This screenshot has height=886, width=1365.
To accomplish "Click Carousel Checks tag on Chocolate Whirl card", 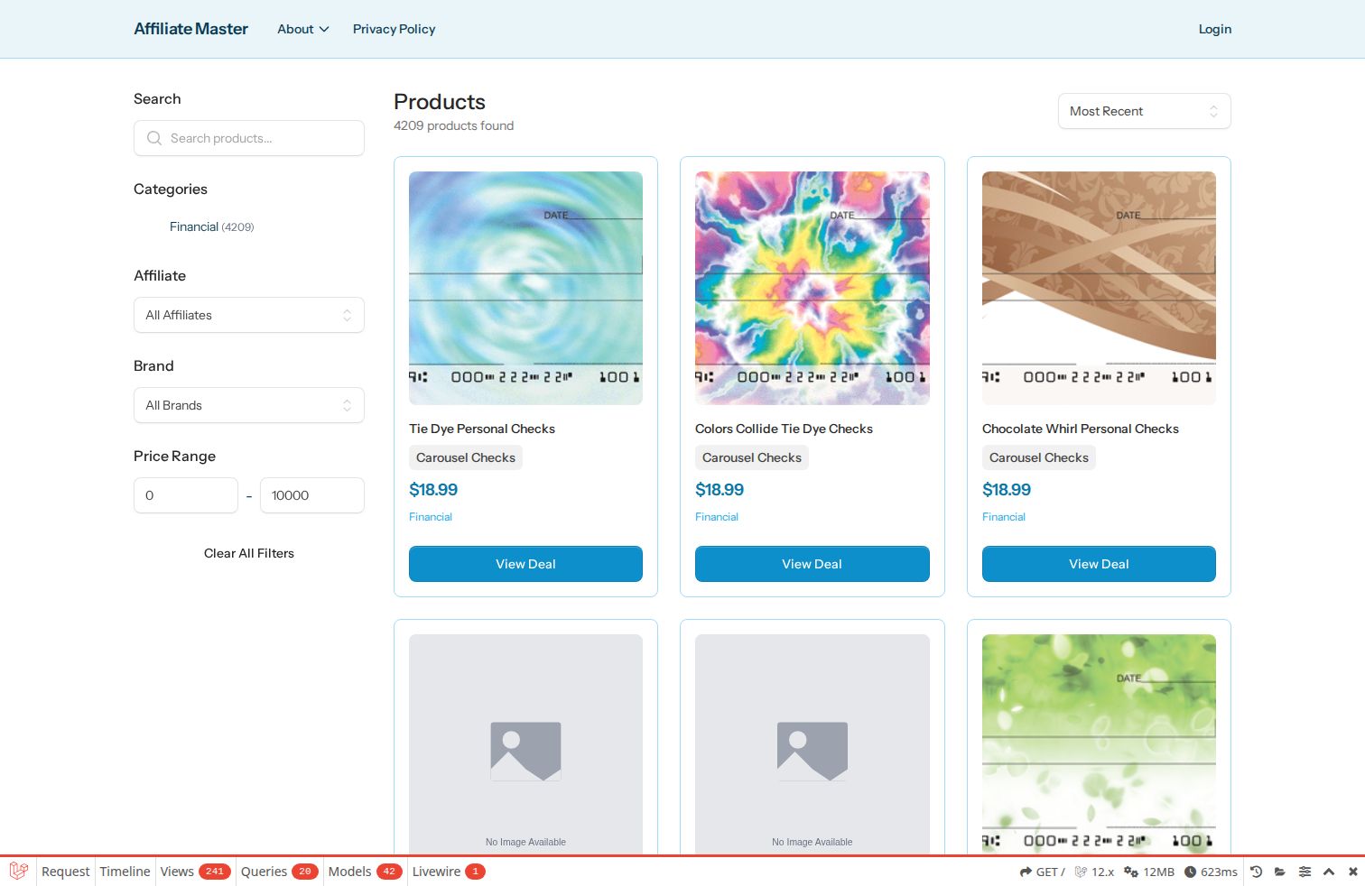I will click(1039, 457).
